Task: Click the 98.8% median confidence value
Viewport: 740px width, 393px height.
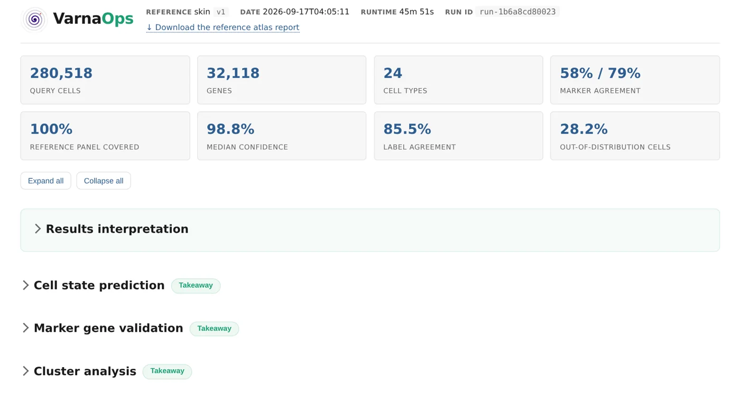Action: pos(230,129)
